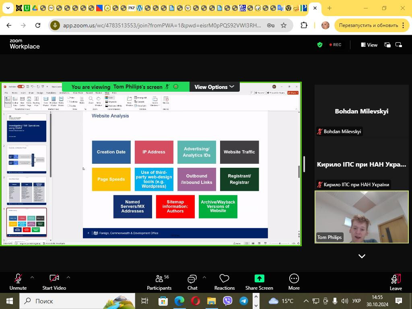Image resolution: width=412 pixels, height=309 pixels.
Task: Go back in Chrome
Action: click(x=9, y=25)
